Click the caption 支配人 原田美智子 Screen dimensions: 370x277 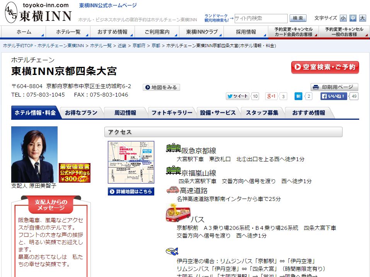pyautogui.click(x=34, y=186)
